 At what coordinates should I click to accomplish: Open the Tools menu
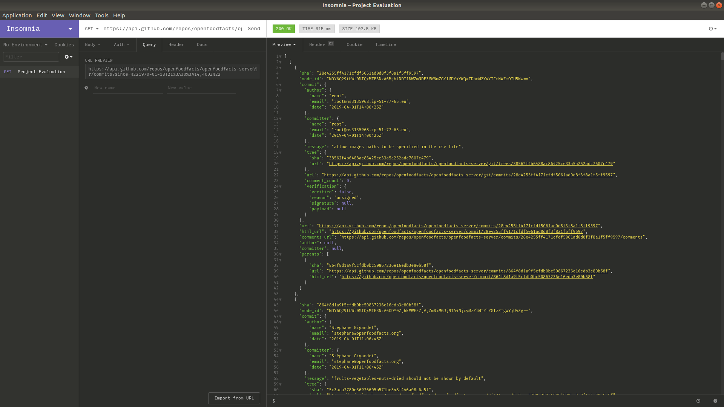101,15
